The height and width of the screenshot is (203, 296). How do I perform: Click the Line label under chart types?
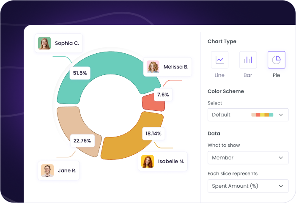219,75
